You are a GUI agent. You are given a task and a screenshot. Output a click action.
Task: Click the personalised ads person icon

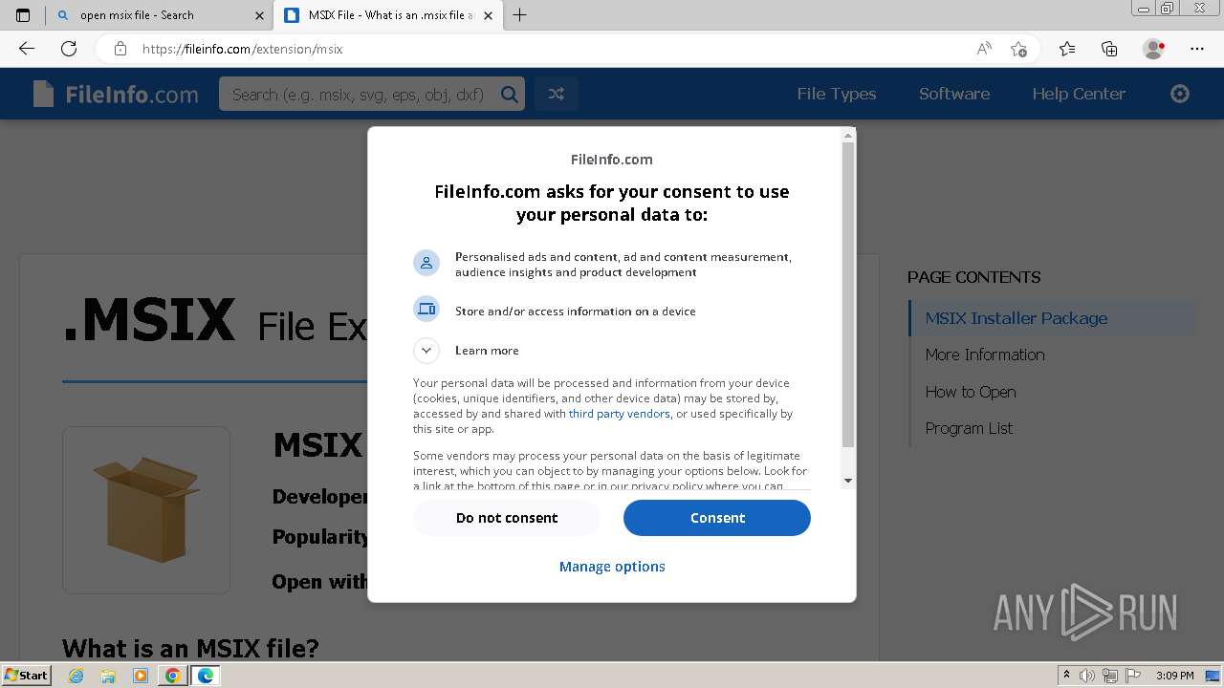tap(426, 263)
